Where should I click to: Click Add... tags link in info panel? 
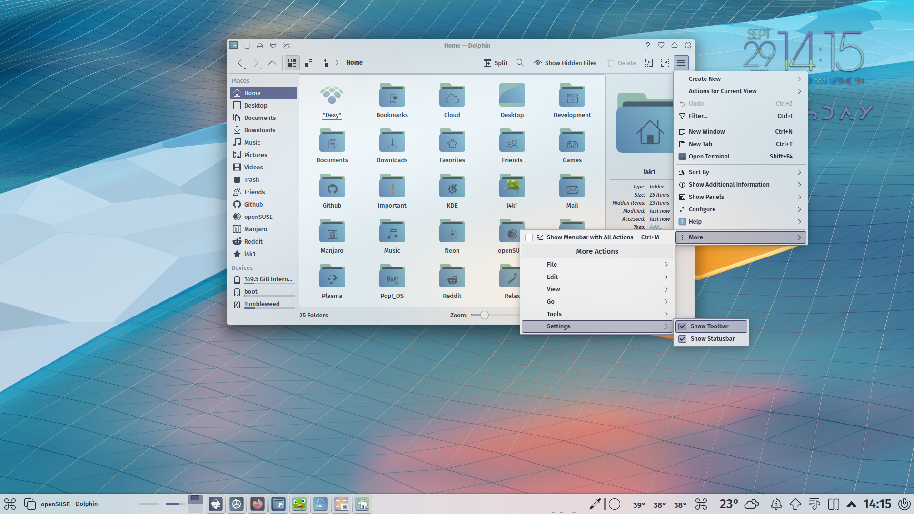[x=656, y=227]
